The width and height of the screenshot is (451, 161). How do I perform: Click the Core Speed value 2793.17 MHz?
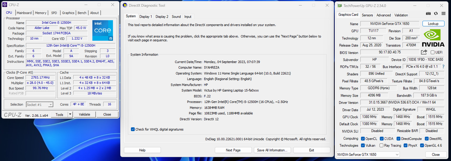point(41,77)
